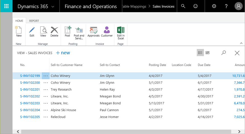Click the + new link
Screen dimensions: 245x134
63,53
